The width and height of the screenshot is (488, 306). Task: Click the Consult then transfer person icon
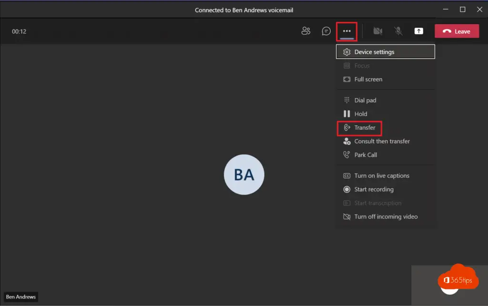[347, 141]
